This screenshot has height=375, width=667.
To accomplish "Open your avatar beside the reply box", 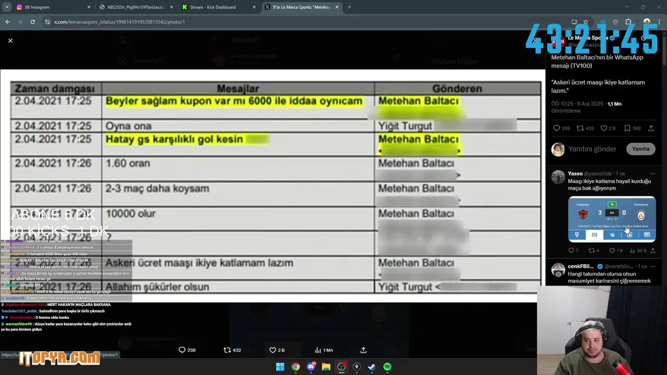I will 558,149.
